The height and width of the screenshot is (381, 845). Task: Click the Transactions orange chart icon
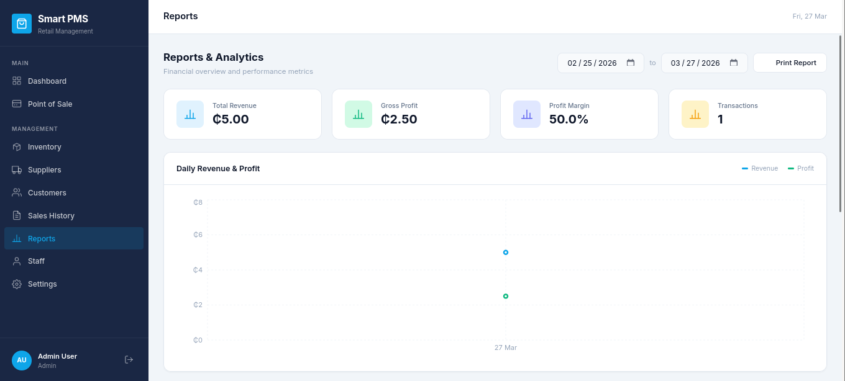[x=695, y=114]
